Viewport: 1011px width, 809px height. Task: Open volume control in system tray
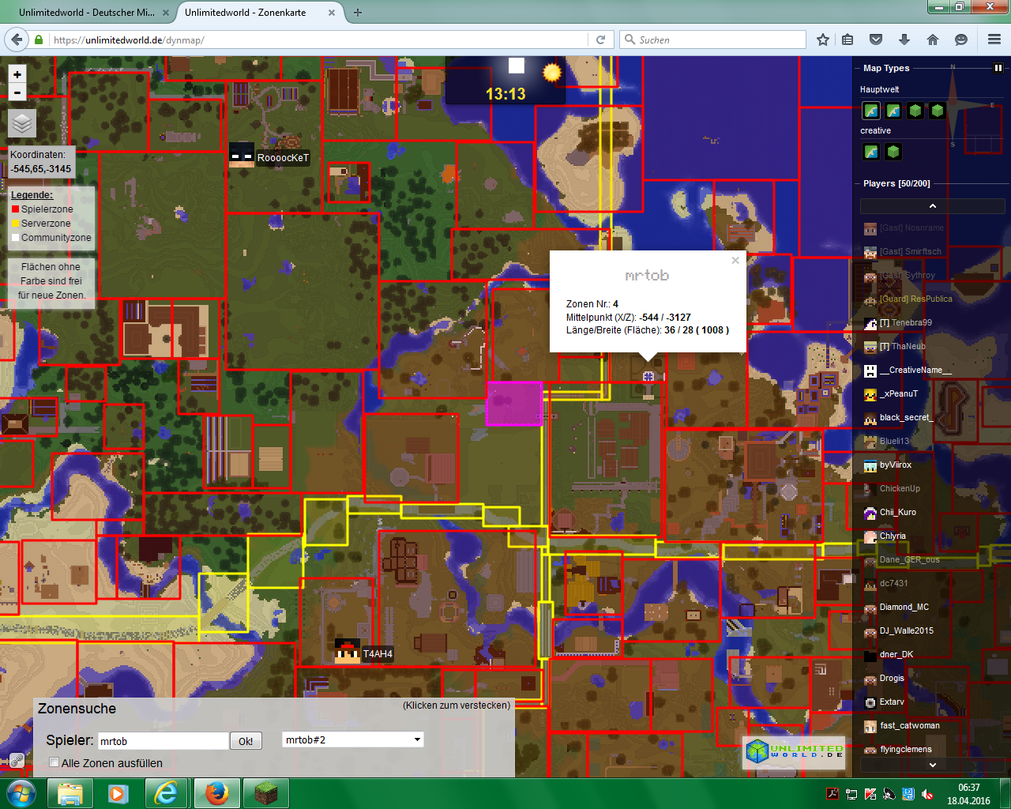tap(927, 794)
